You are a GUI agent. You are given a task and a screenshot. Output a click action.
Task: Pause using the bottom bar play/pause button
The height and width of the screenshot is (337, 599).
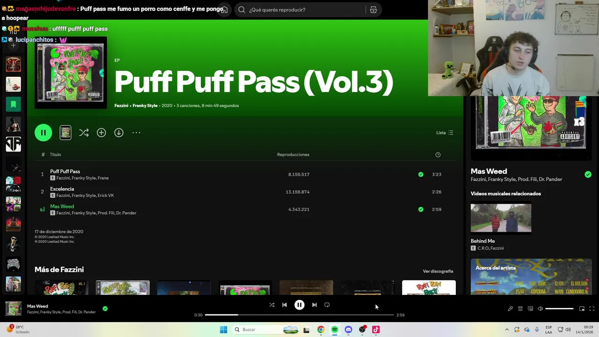299,305
